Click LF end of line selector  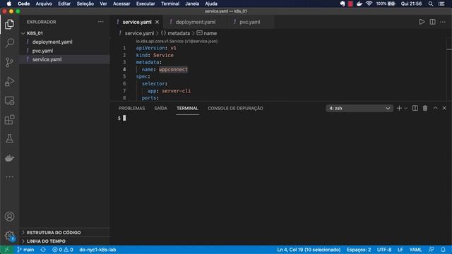[x=400, y=250]
